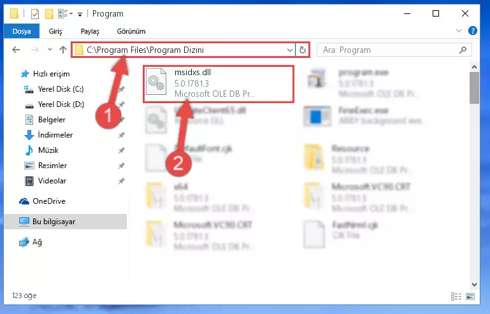
Task: Open Yerel Disk (D:) in sidebar
Action: tap(61, 104)
